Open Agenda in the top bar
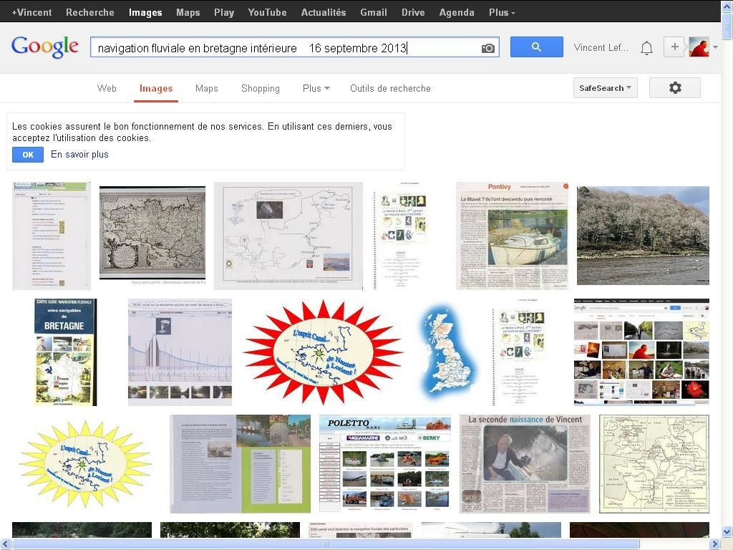 (x=457, y=13)
